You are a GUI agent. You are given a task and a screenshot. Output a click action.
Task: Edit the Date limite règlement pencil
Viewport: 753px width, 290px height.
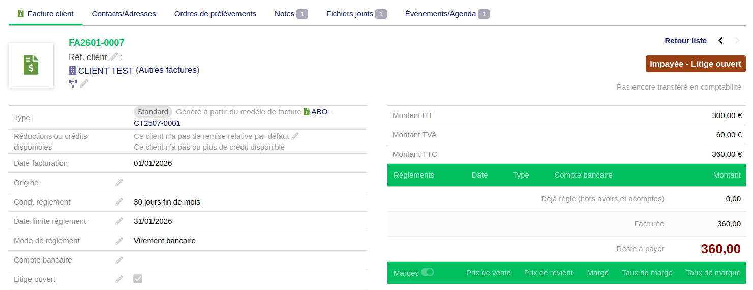click(119, 221)
